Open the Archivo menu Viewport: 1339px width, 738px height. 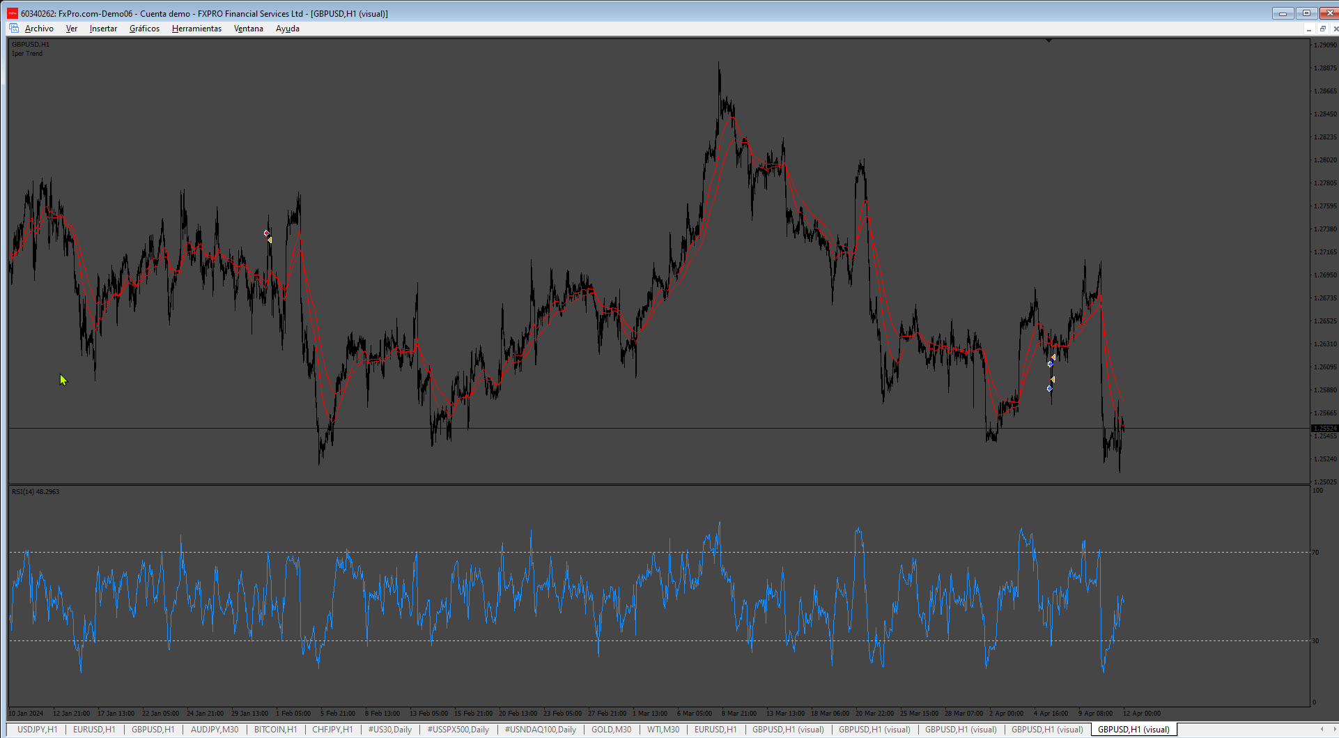[39, 29]
